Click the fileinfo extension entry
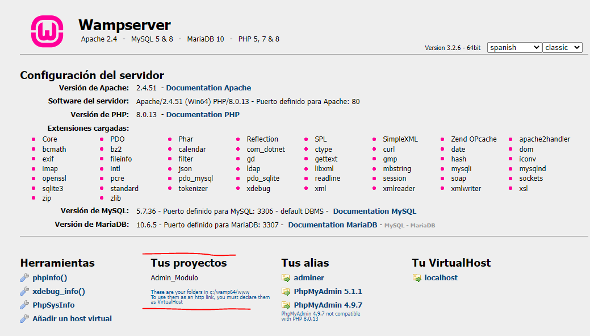The image size is (590, 336). tap(121, 159)
